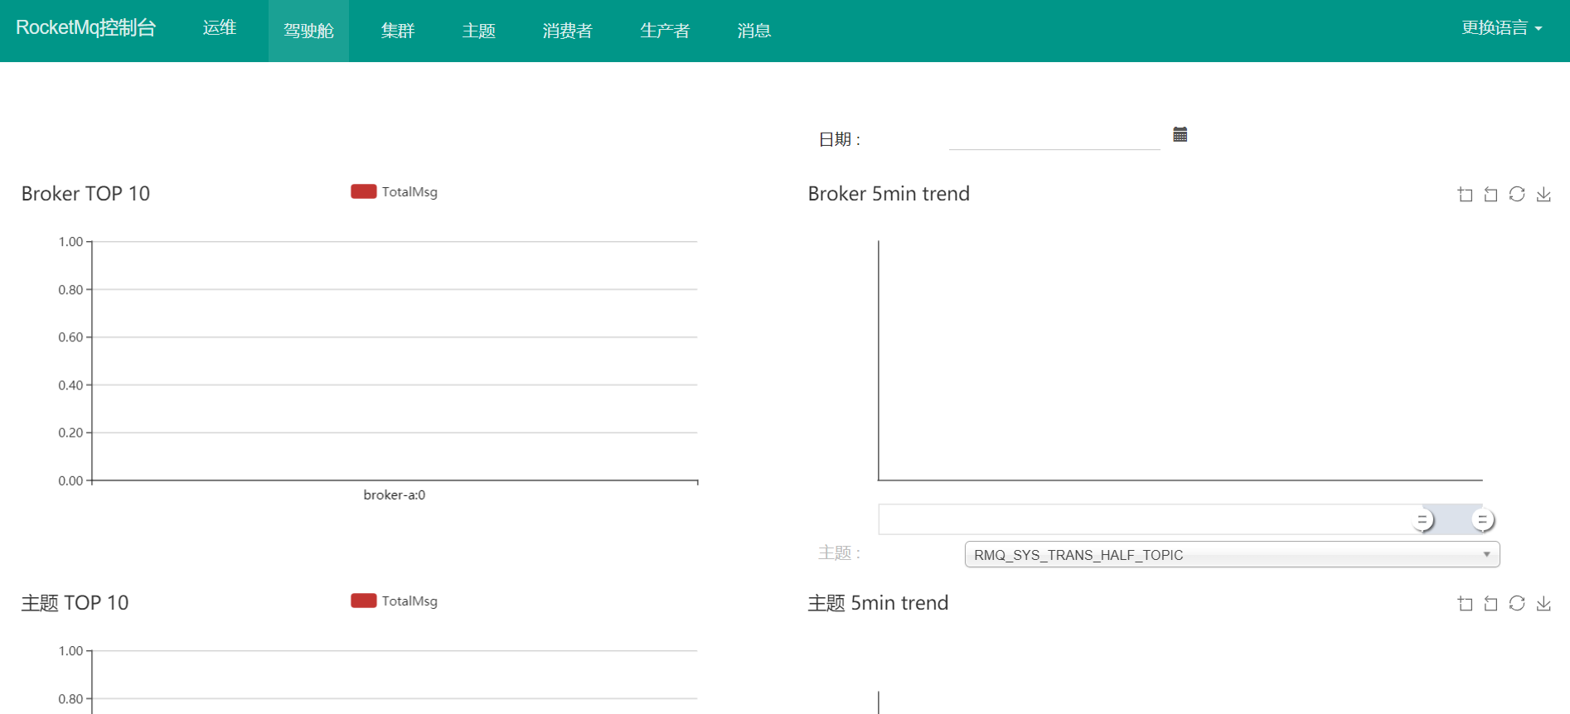Click the 主题 5min trend chart title
The image size is (1570, 714).
click(x=878, y=603)
